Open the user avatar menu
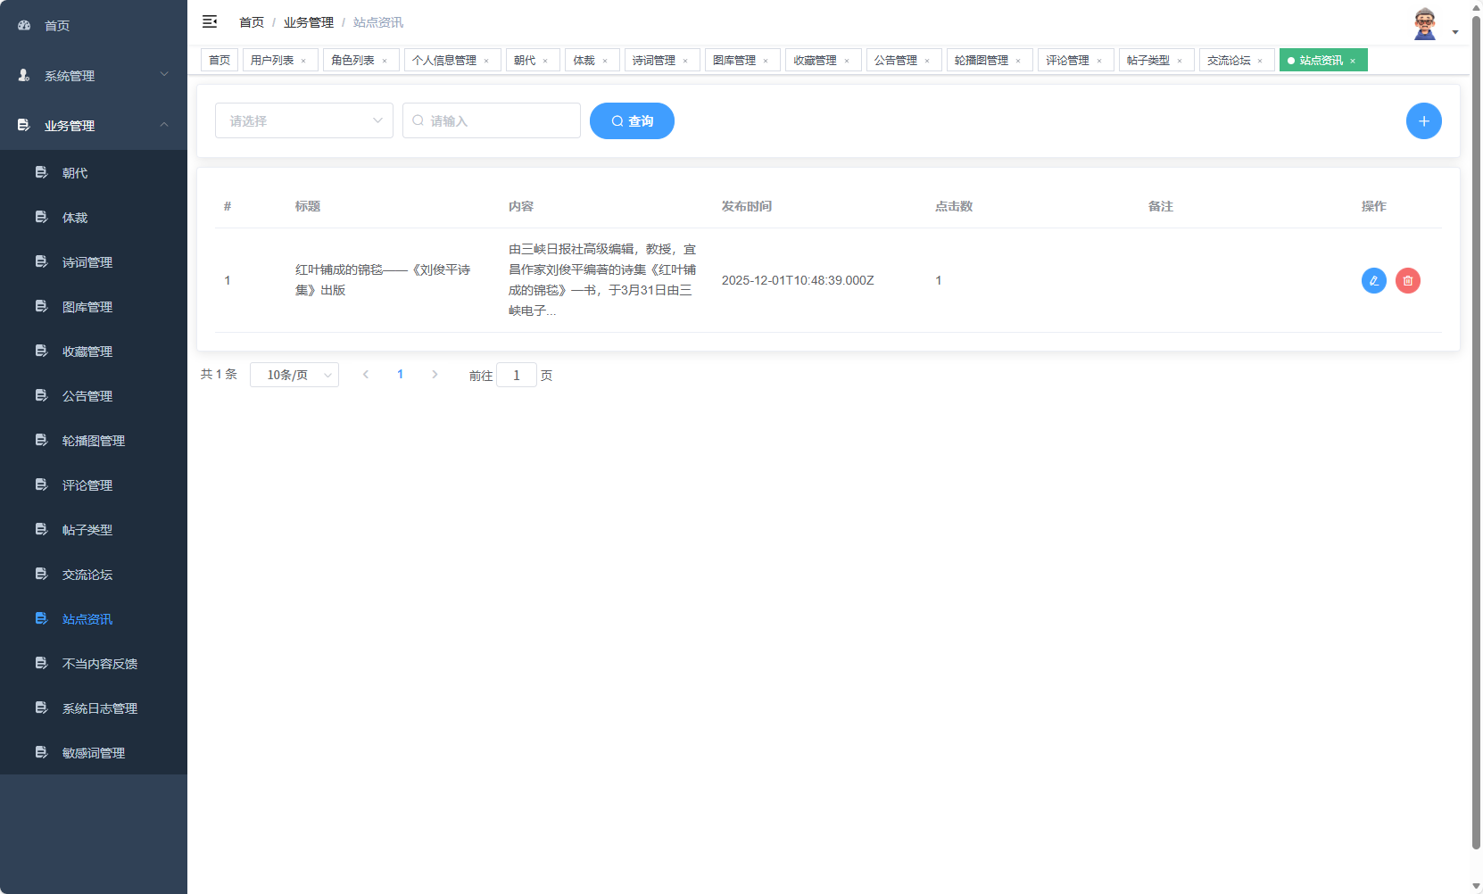1483x894 pixels. coord(1425,22)
